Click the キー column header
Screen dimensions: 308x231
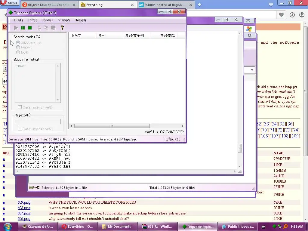[109, 35]
